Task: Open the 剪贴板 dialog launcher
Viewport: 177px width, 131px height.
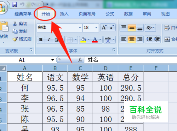Action: click(31, 50)
